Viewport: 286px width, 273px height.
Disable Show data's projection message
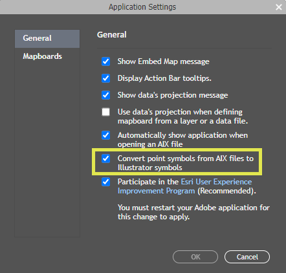[105, 95]
